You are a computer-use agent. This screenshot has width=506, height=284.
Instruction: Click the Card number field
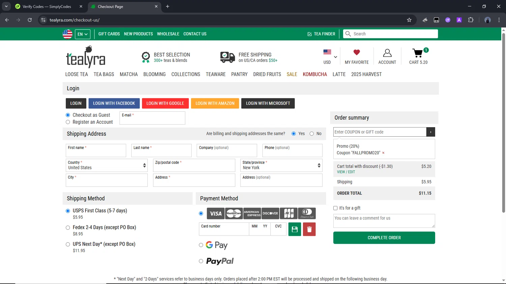coord(224,229)
